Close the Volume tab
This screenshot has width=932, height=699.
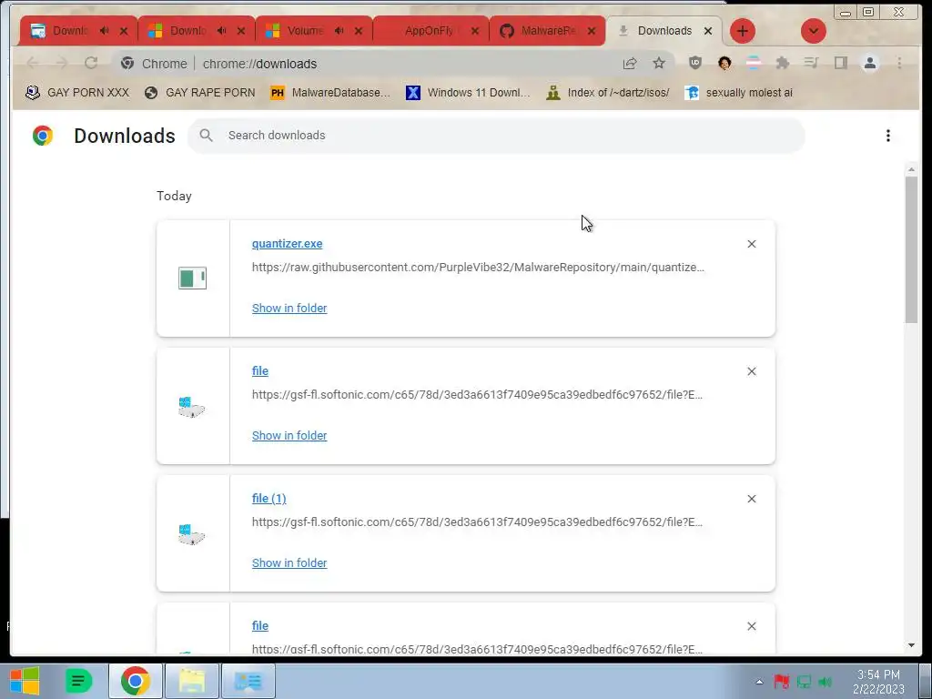coord(359,31)
